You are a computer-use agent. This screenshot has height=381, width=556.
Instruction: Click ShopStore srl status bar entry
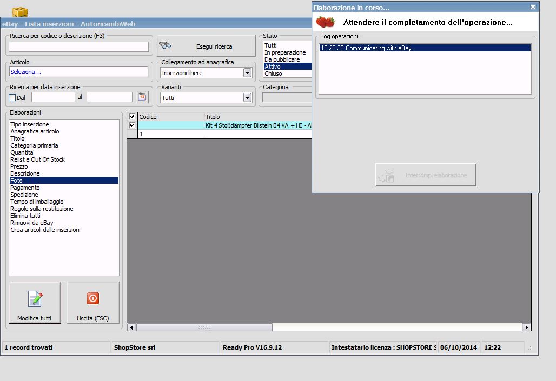[135, 347]
